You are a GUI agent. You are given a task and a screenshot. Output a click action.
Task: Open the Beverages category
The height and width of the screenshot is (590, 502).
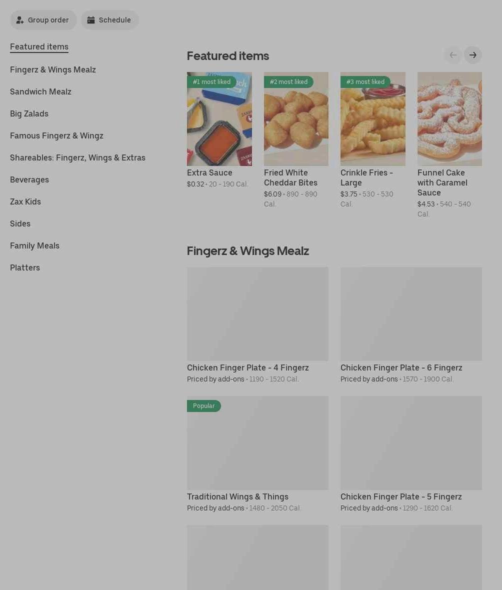pyautogui.click(x=29, y=180)
